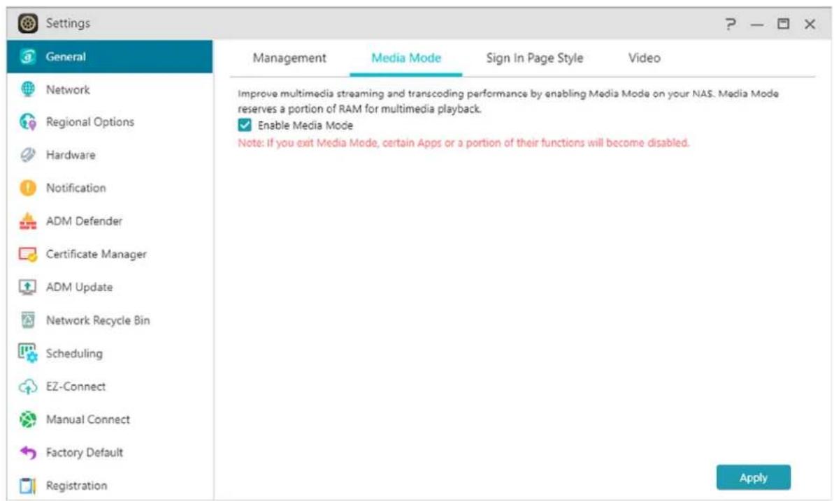Click the help question mark button
Viewport: 834px width, 501px height.
(731, 24)
